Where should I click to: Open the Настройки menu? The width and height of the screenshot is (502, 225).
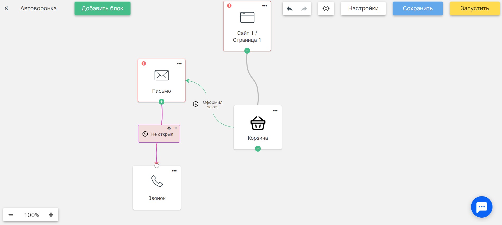tap(363, 8)
